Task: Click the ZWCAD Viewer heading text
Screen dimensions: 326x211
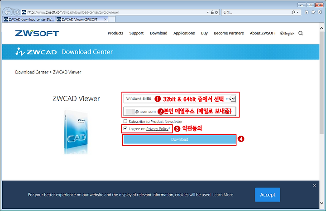Action: 77,98
